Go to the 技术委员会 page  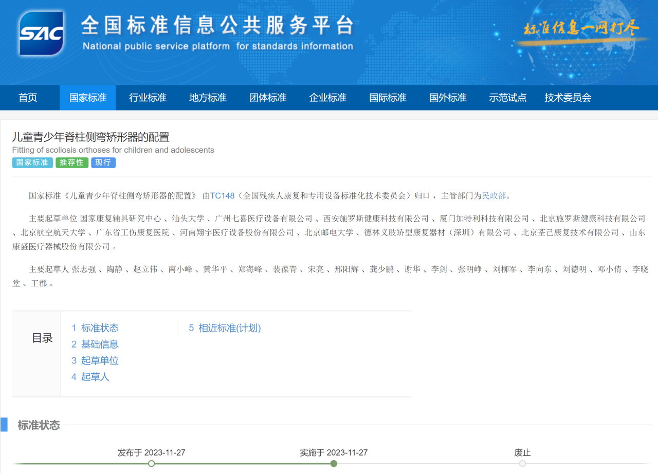pos(568,98)
